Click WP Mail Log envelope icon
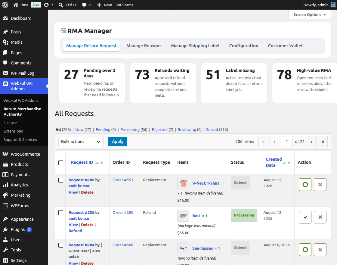Image resolution: width=337 pixels, height=265 pixels. pyautogui.click(x=5, y=73)
